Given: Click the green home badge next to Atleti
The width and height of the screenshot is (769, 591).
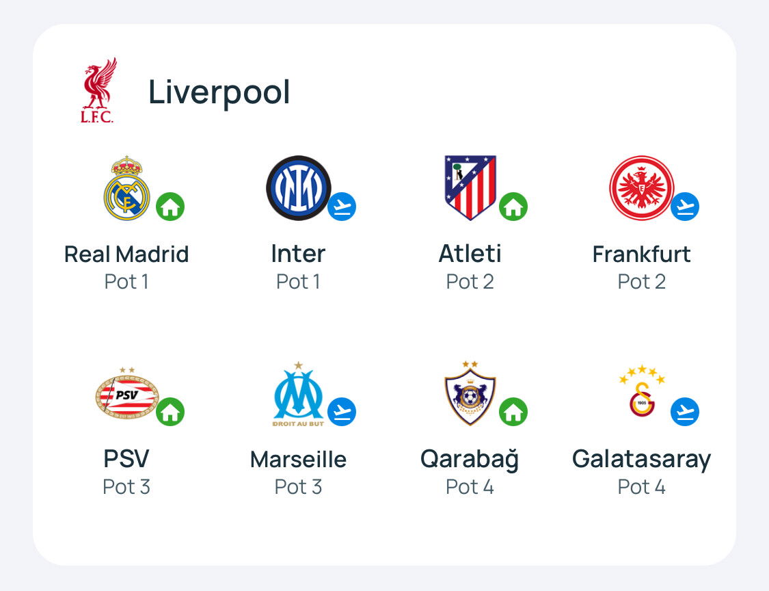Looking at the screenshot, I should coord(513,207).
